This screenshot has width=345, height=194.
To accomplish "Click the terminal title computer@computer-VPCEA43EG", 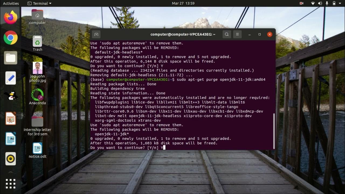I will pos(183,34).
